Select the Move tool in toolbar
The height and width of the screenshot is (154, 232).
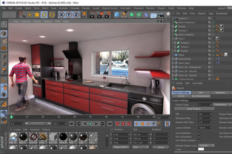click(x=30, y=15)
